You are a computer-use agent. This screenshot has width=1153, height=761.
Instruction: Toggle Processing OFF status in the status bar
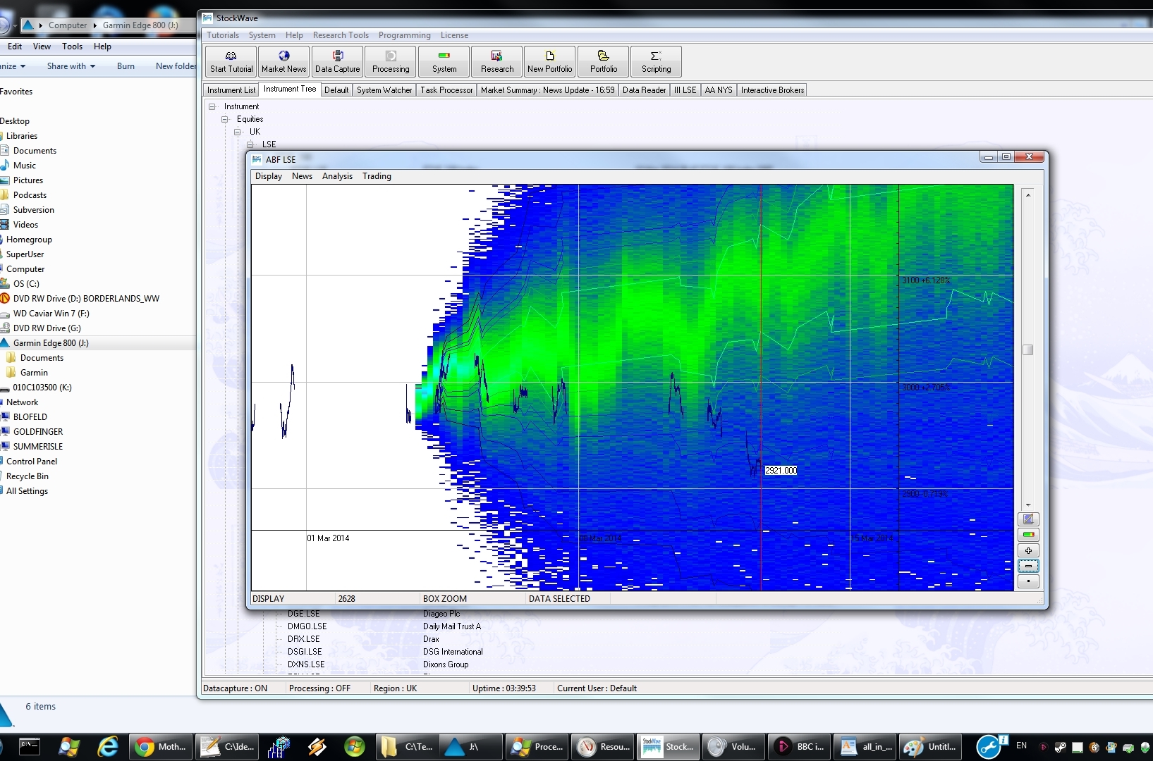tap(322, 688)
